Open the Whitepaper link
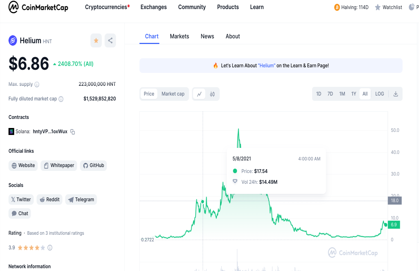This screenshot has height=271, width=419. tap(59, 165)
